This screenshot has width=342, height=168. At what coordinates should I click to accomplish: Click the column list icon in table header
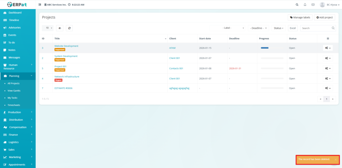point(328,39)
